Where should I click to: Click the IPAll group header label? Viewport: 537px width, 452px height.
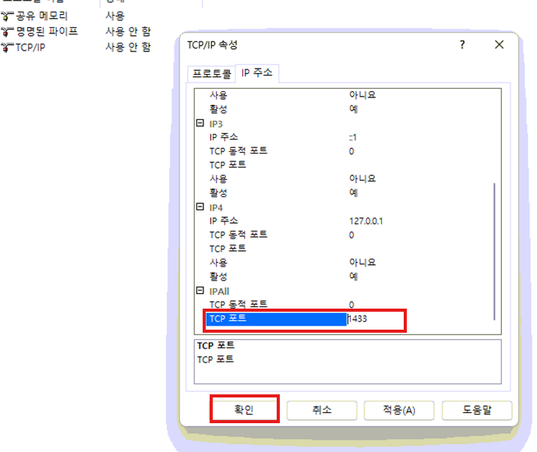tap(219, 291)
